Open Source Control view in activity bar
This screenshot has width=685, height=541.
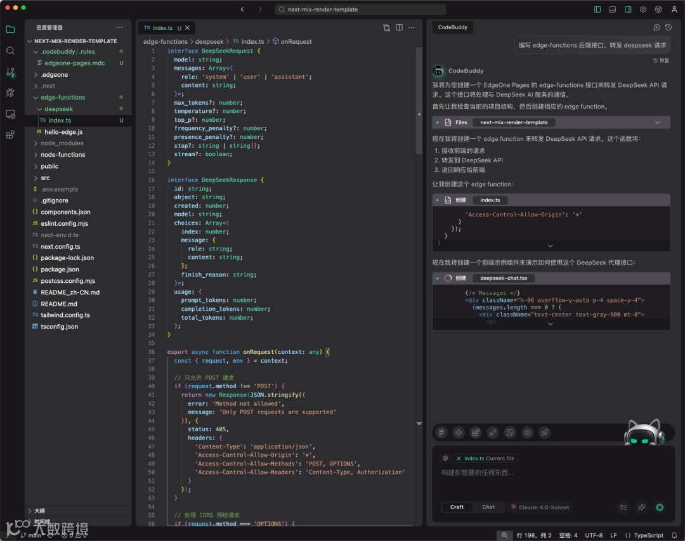tap(11, 72)
